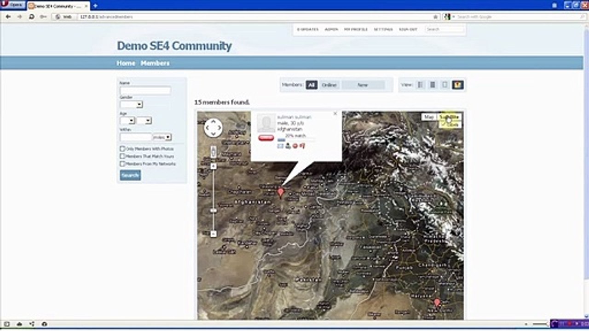Go back with the browser back arrow
The height and width of the screenshot is (331, 589).
8,17
